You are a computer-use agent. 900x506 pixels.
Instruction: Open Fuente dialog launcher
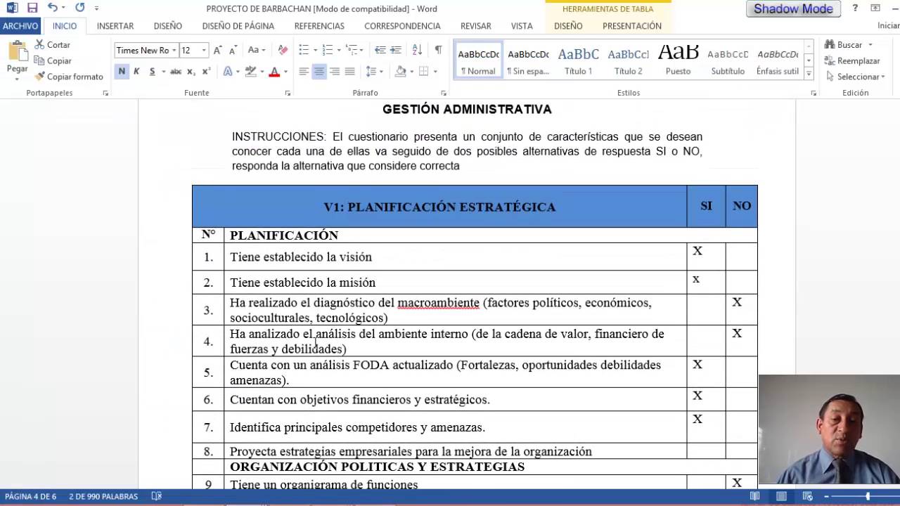(x=288, y=93)
